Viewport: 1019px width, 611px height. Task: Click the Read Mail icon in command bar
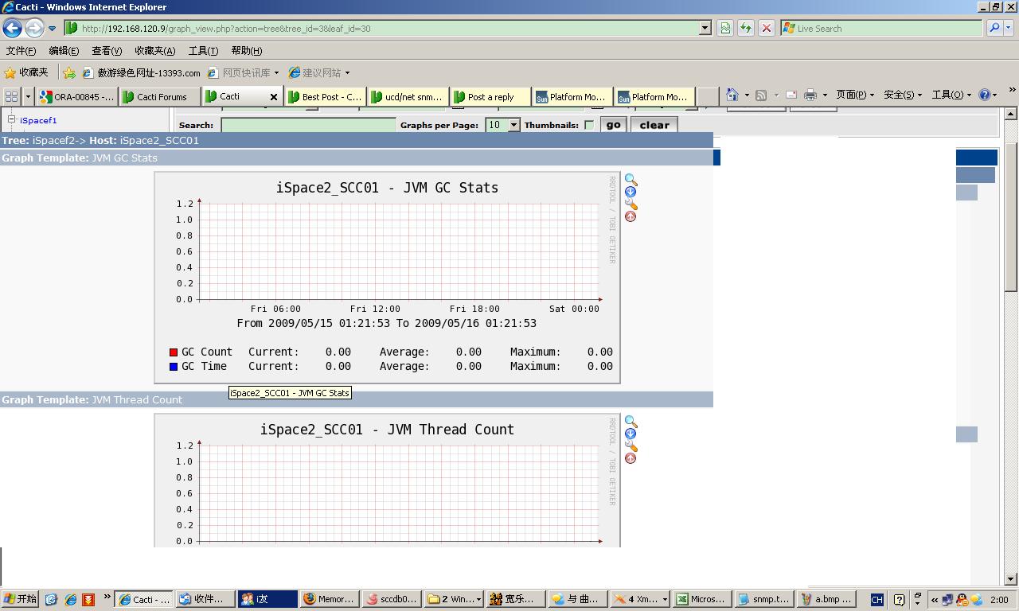click(791, 95)
